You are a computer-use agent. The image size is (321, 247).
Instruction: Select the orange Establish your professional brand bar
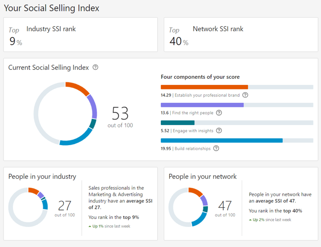pos(204,87)
